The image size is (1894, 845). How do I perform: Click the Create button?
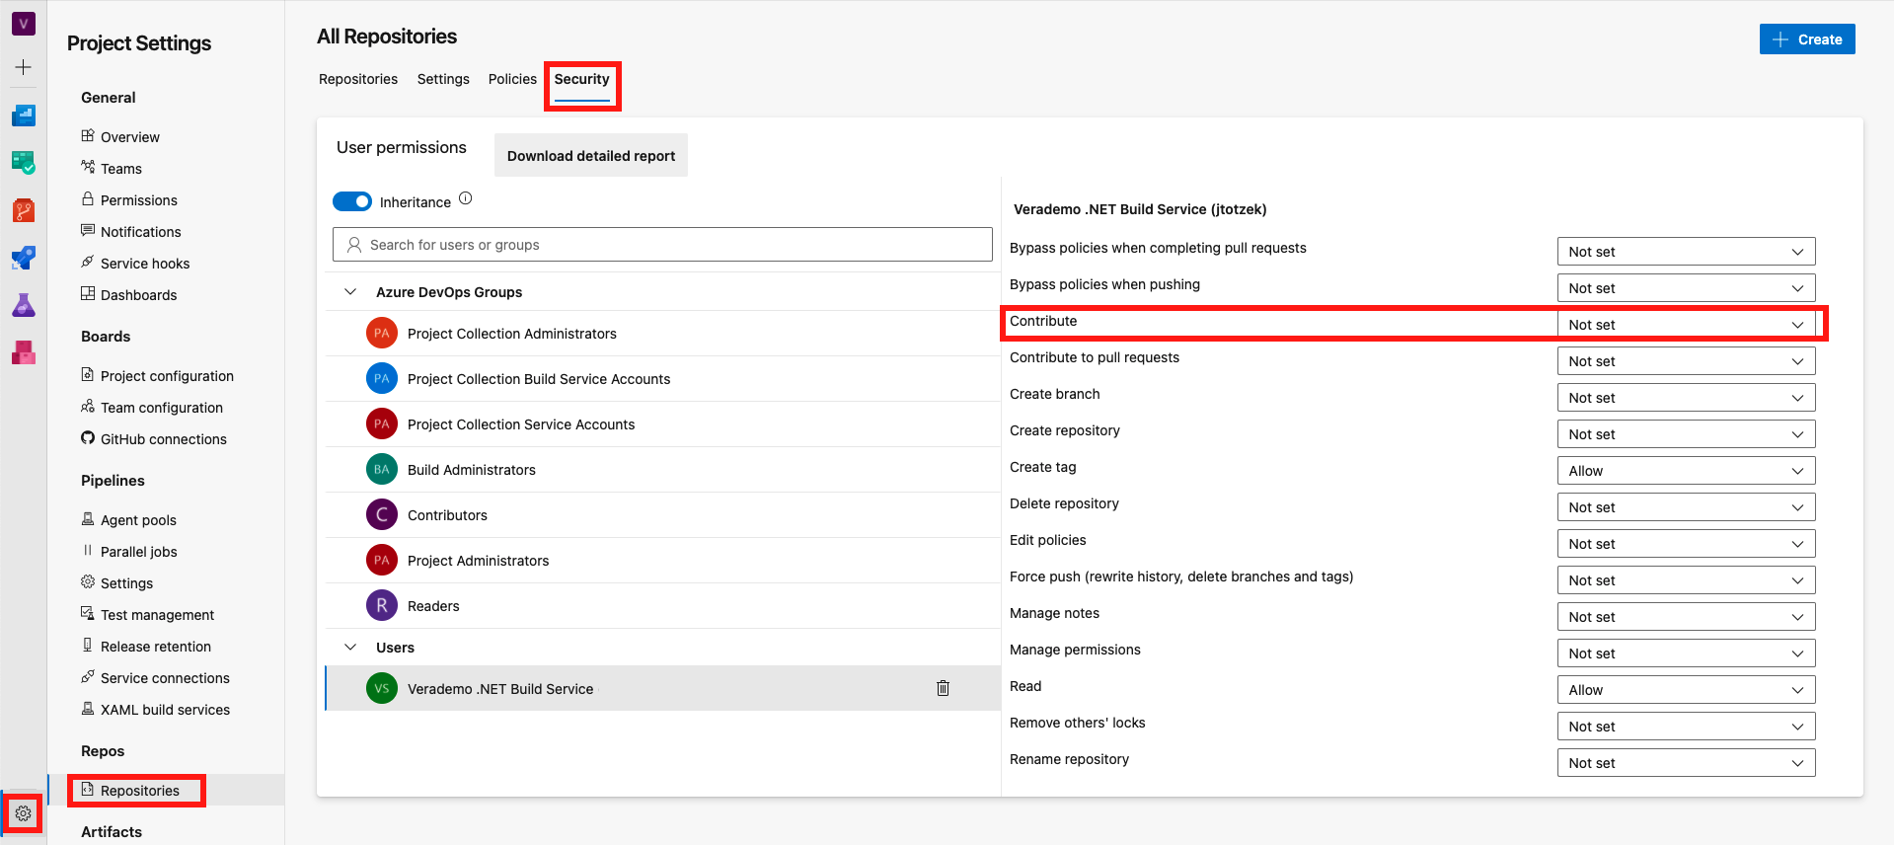[1806, 39]
